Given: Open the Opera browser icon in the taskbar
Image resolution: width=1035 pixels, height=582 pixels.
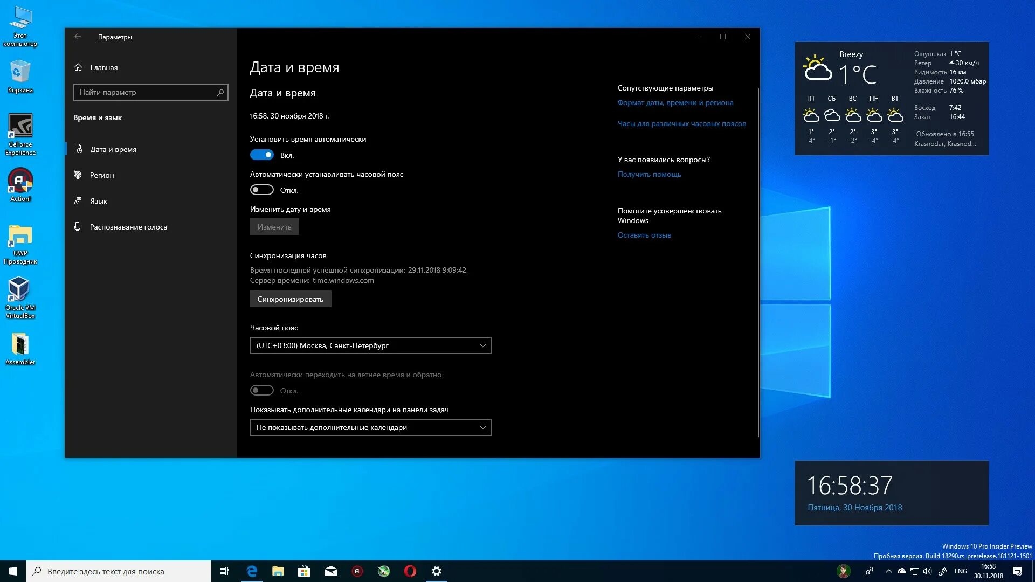Looking at the screenshot, I should coord(410,571).
